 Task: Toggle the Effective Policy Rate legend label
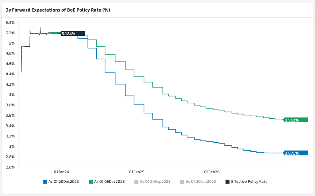pyautogui.click(x=249, y=182)
